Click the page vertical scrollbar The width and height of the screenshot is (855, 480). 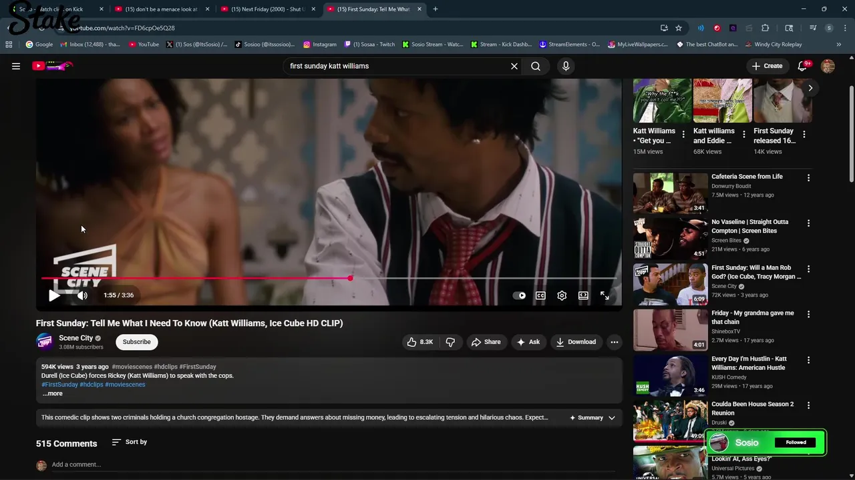(x=851, y=133)
